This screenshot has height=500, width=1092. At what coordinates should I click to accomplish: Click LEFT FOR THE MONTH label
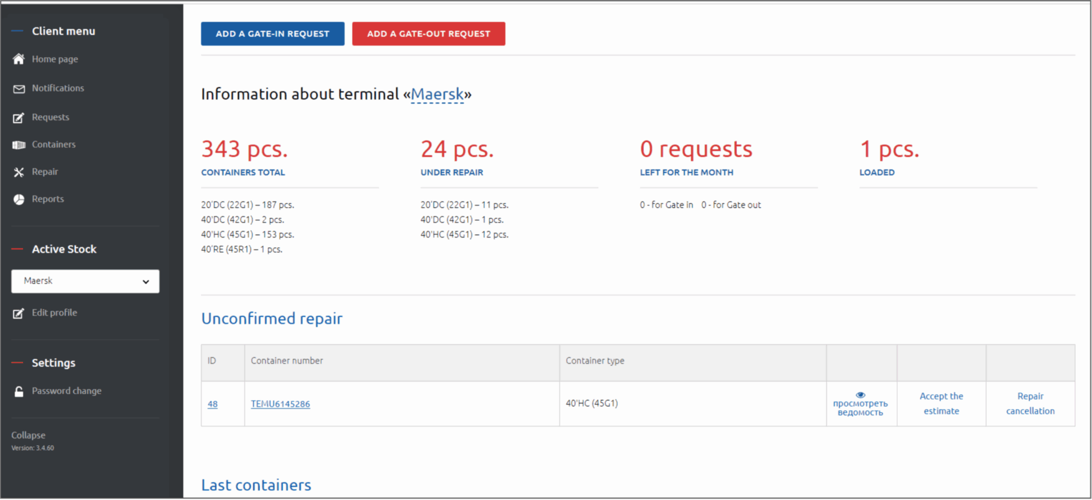click(687, 172)
